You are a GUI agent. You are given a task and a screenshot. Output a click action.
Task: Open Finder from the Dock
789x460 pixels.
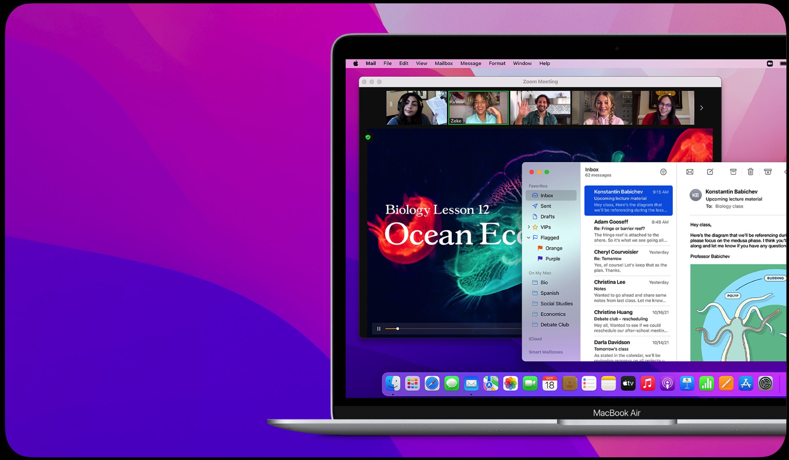393,383
